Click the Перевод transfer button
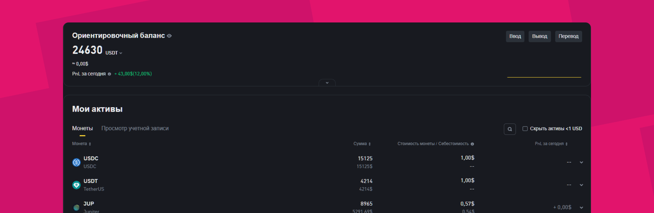Image resolution: width=654 pixels, height=213 pixels. [569, 36]
